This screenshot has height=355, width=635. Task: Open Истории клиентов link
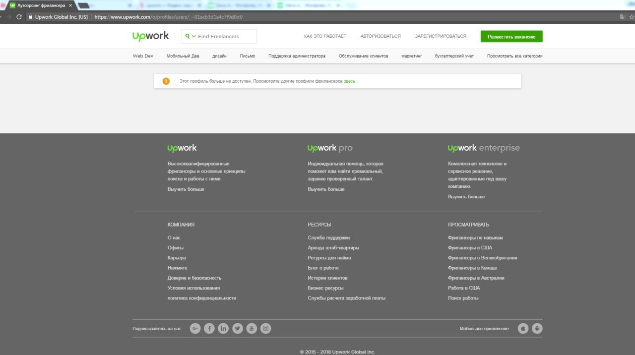327,278
